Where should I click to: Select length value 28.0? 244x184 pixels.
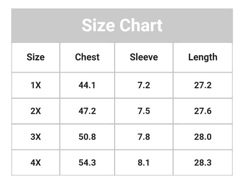pyautogui.click(x=203, y=137)
